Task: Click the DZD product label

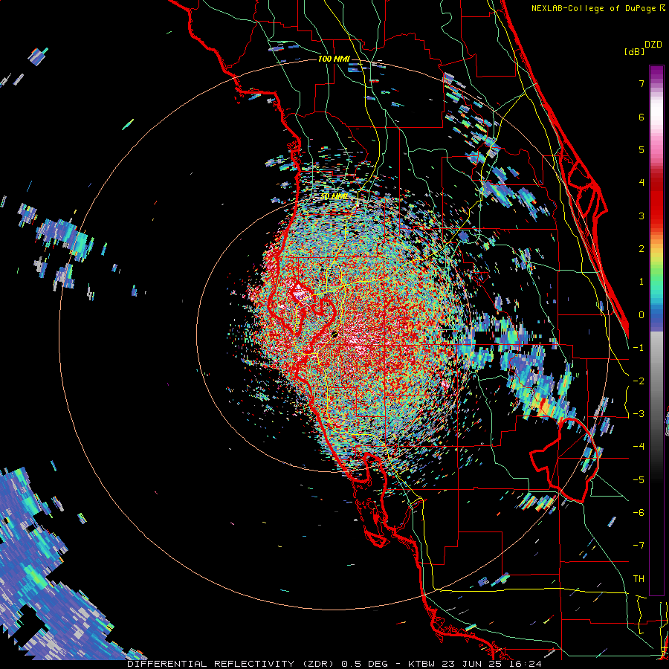Action: [653, 45]
